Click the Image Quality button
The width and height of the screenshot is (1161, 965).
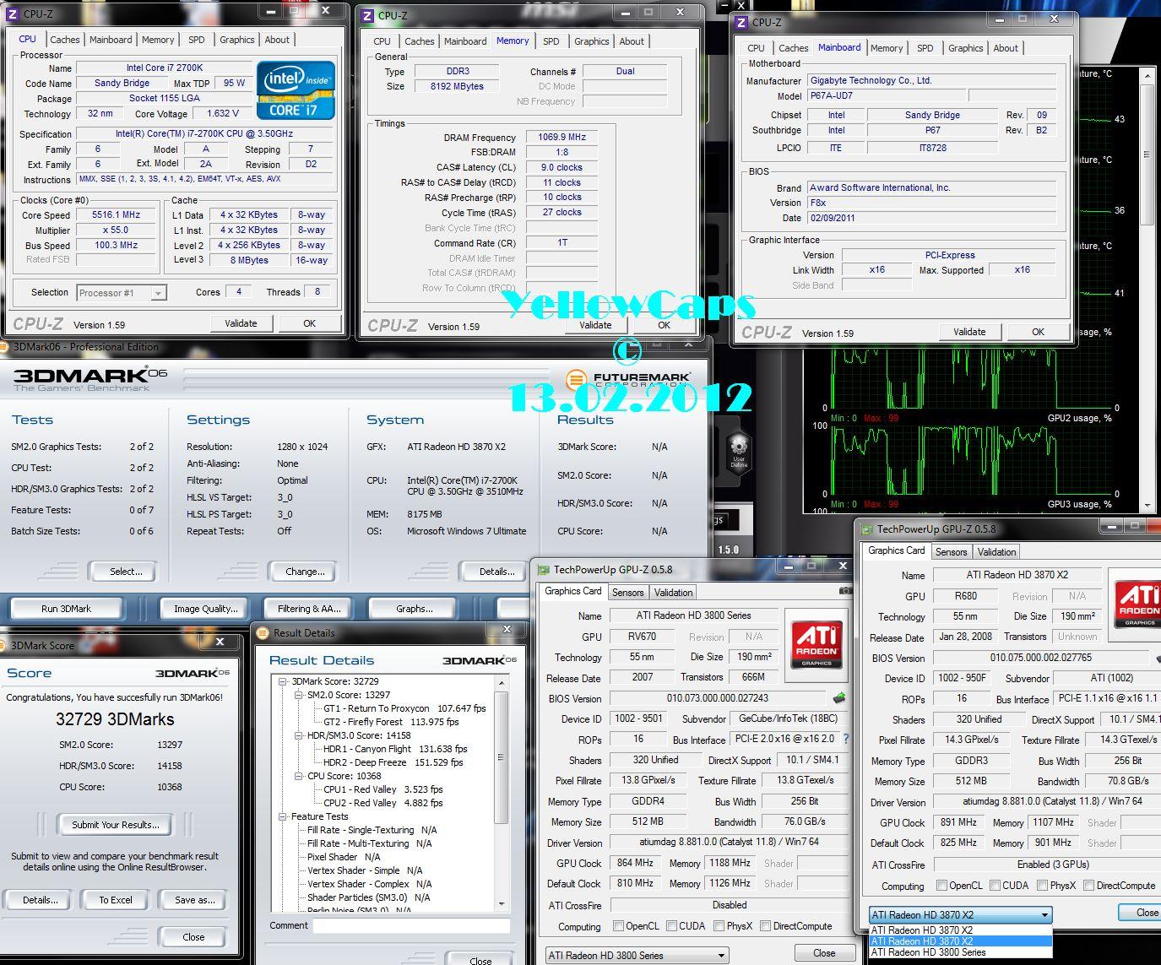tap(205, 609)
